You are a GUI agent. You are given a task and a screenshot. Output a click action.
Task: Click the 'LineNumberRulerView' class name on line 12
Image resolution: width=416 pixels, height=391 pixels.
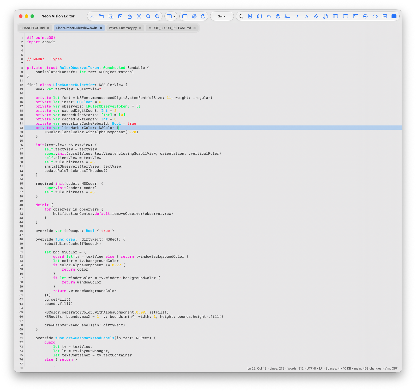click(74, 85)
